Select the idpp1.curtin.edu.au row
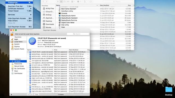This screenshot has height=98, width=175. (58, 78)
